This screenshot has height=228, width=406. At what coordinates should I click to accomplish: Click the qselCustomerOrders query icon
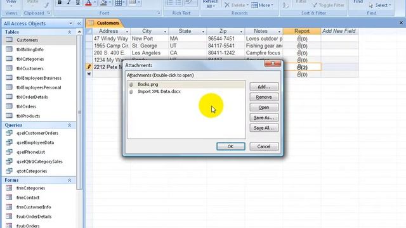tap(9, 133)
